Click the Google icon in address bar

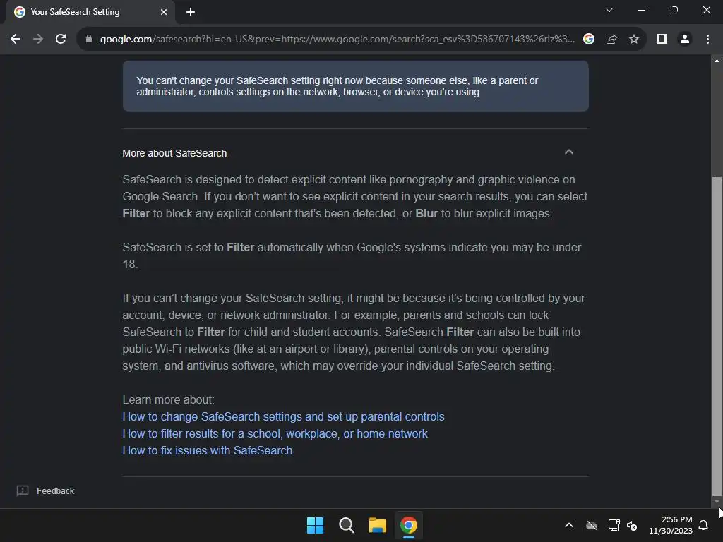(x=588, y=40)
